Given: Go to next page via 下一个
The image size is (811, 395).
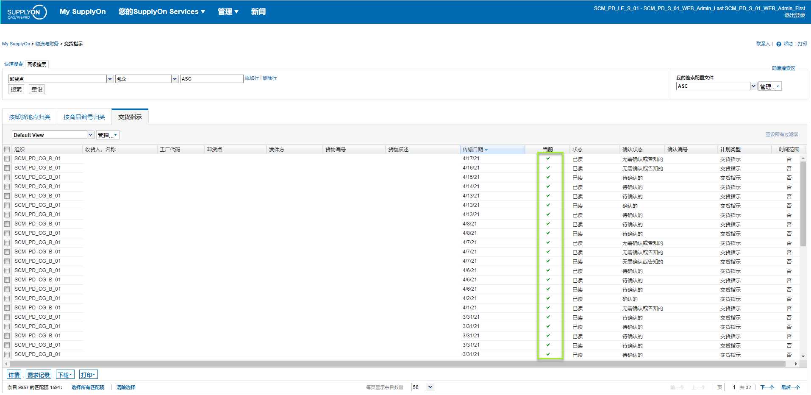Looking at the screenshot, I should point(767,387).
